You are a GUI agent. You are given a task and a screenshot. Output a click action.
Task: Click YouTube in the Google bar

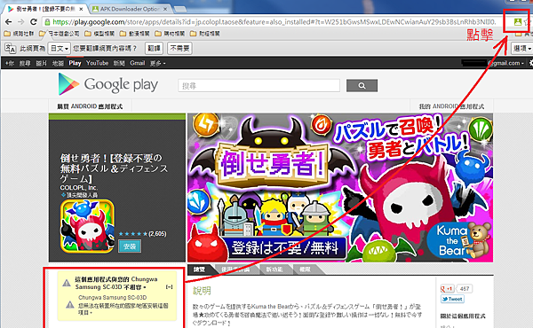click(97, 63)
